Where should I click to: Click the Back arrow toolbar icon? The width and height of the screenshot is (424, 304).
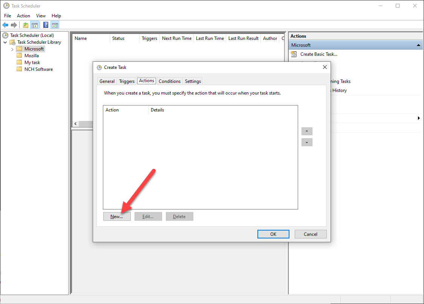point(5,25)
